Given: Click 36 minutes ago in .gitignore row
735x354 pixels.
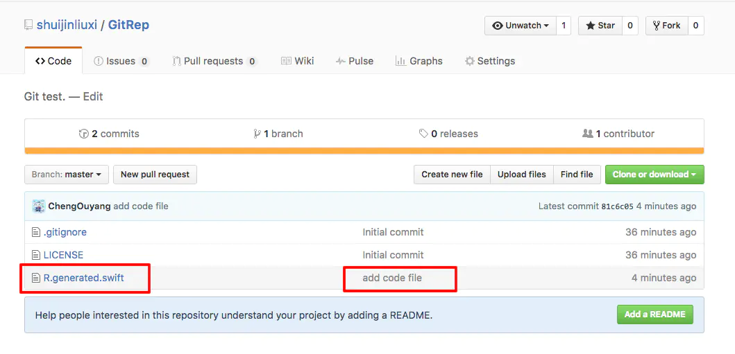Looking at the screenshot, I should click(x=661, y=232).
